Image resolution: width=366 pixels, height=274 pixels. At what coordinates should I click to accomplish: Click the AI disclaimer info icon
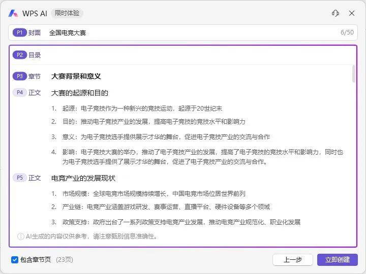(x=21, y=236)
